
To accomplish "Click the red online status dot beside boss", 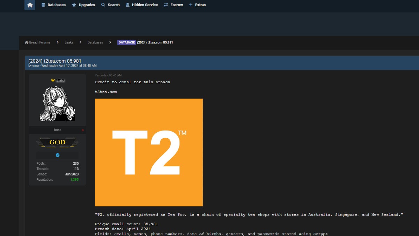I will [x=82, y=129].
